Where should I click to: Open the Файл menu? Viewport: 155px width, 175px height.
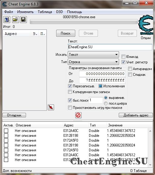[8, 12]
